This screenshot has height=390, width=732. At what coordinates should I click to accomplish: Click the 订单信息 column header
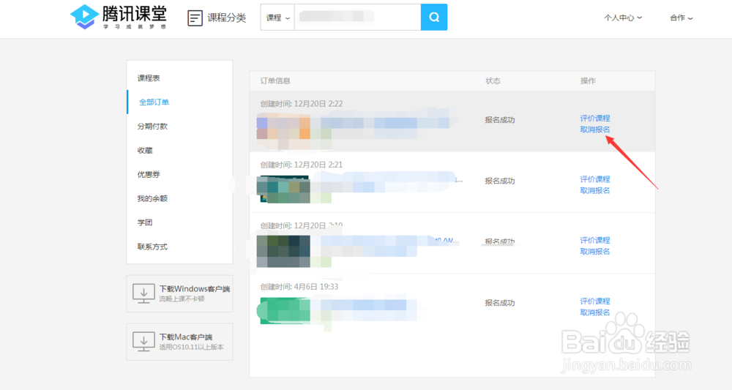click(x=275, y=80)
